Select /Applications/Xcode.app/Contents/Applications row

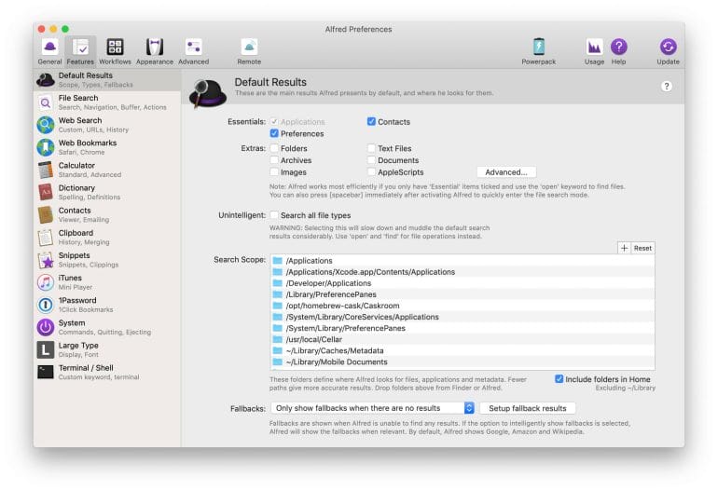[x=463, y=272]
